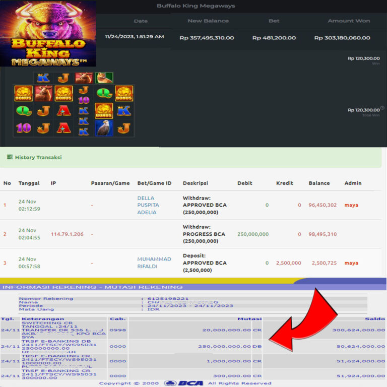Click the blue K in the top row

point(43,78)
